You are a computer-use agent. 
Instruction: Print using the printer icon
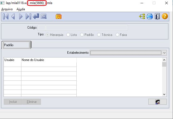point(150,16)
